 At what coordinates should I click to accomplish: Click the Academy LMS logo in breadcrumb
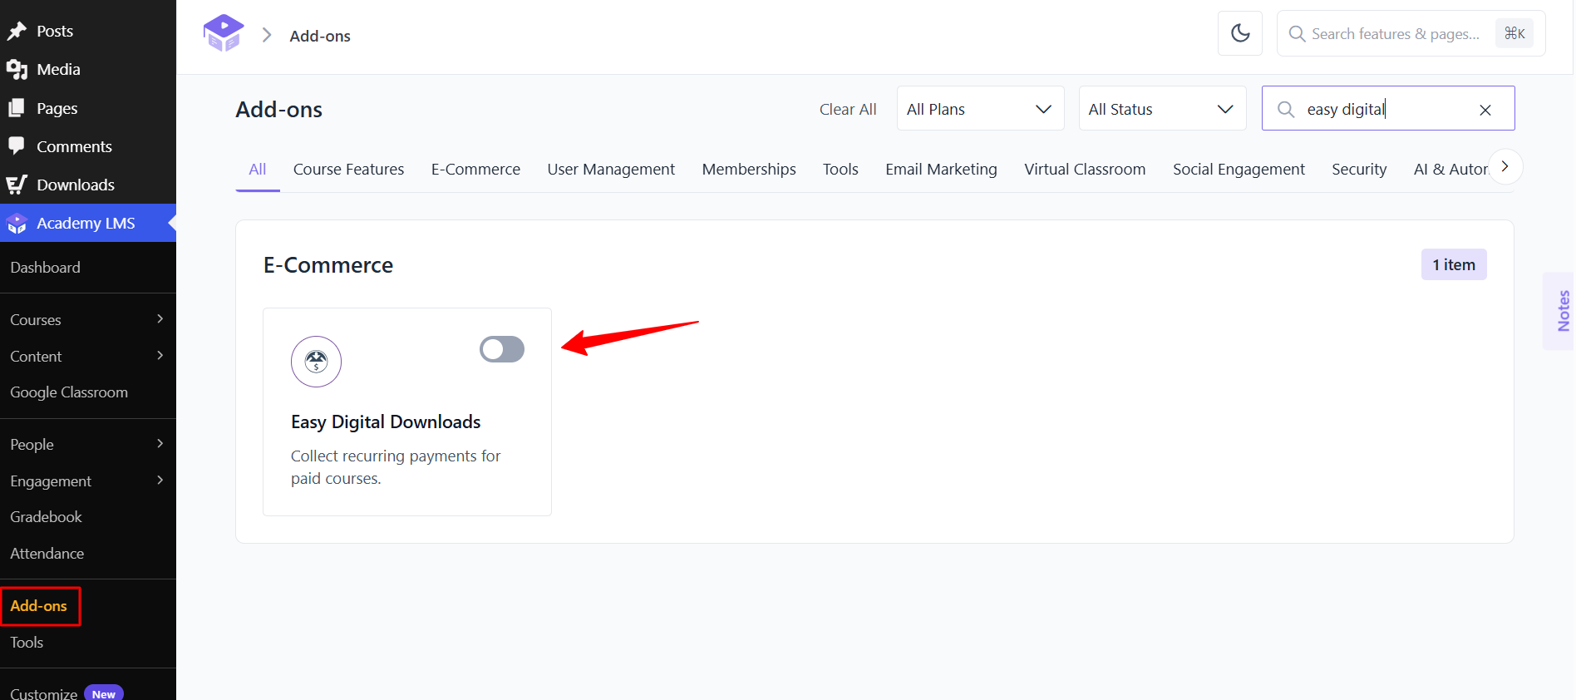pos(224,33)
